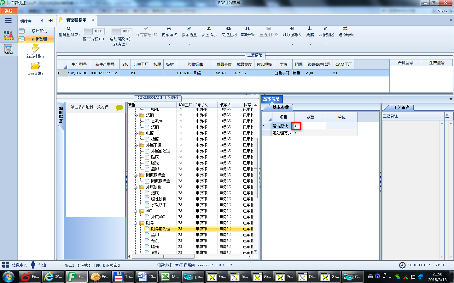The width and height of the screenshot is (454, 283).
Task: Open the dropdown arrow under 数据对比
Action: tap(326, 44)
